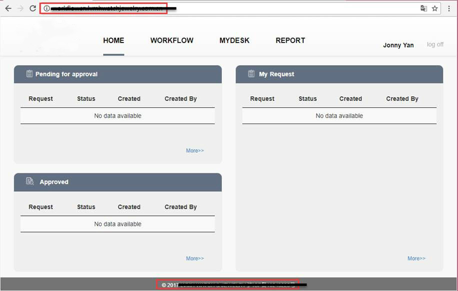Open the Chrome menu with three dots

[449, 9]
